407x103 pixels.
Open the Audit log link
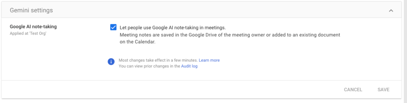point(189,66)
